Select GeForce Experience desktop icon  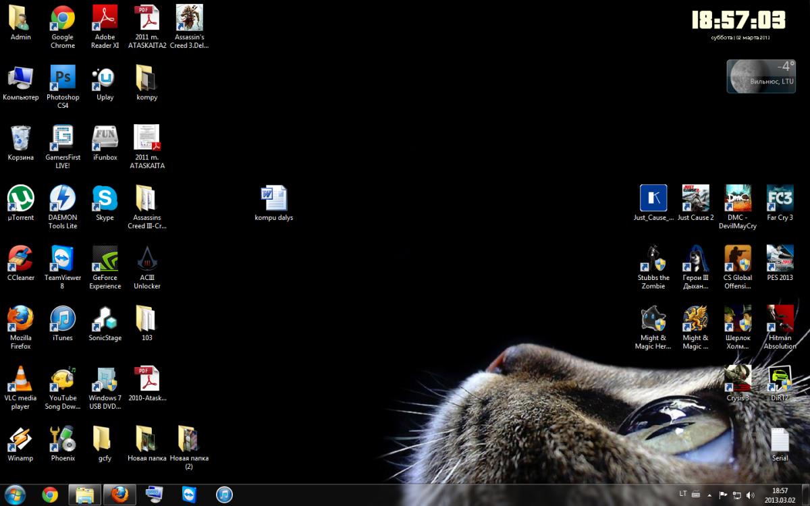tap(105, 258)
